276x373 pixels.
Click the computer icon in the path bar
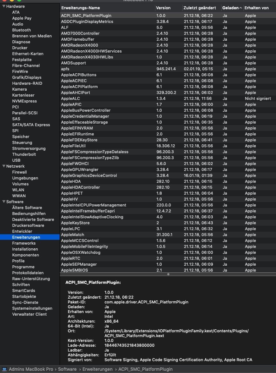5,369
